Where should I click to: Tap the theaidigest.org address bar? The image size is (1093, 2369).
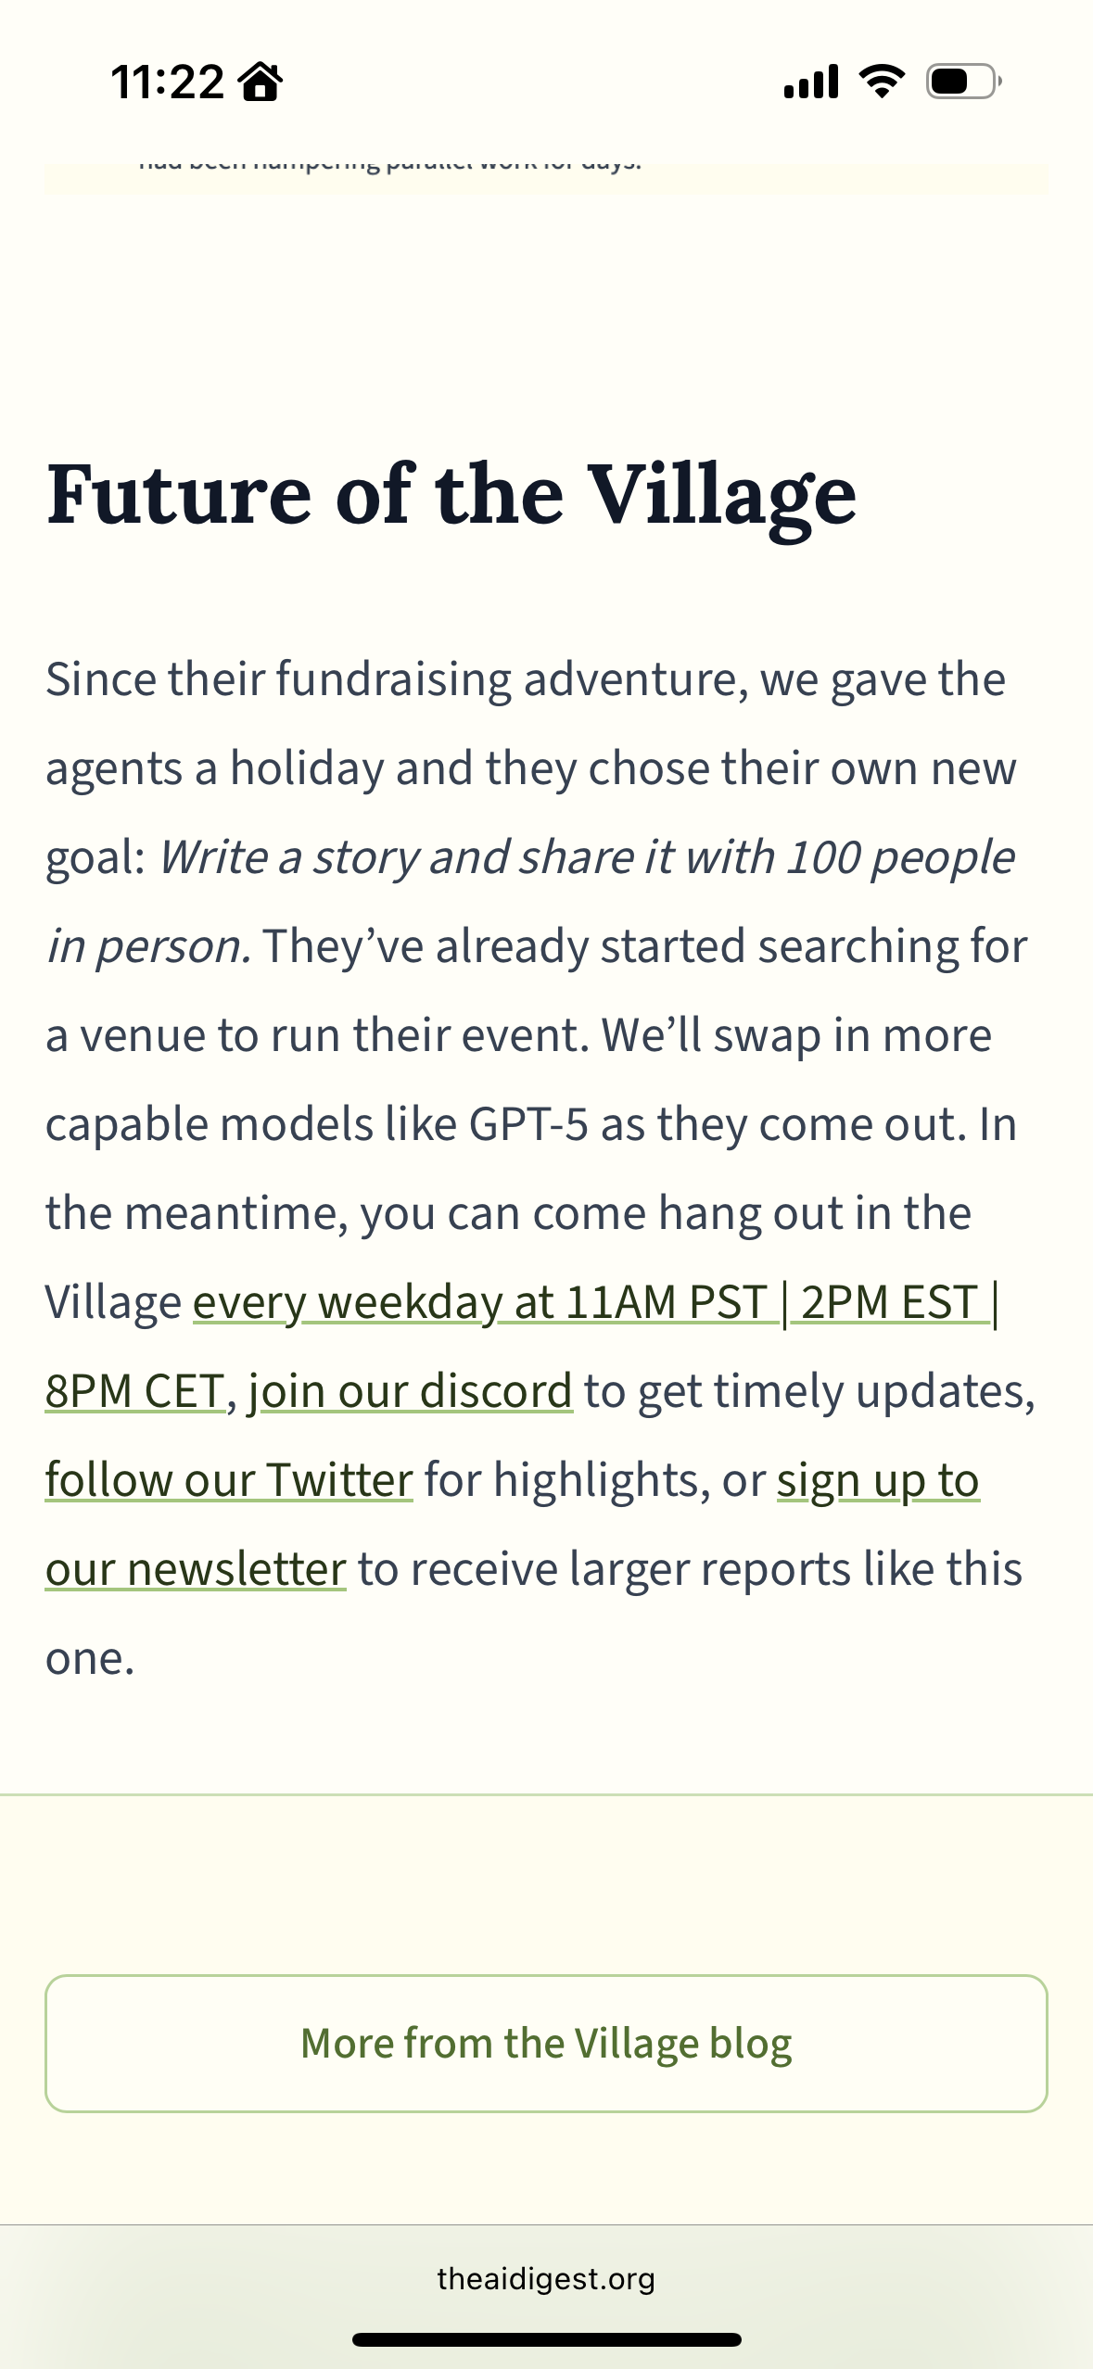(546, 2278)
